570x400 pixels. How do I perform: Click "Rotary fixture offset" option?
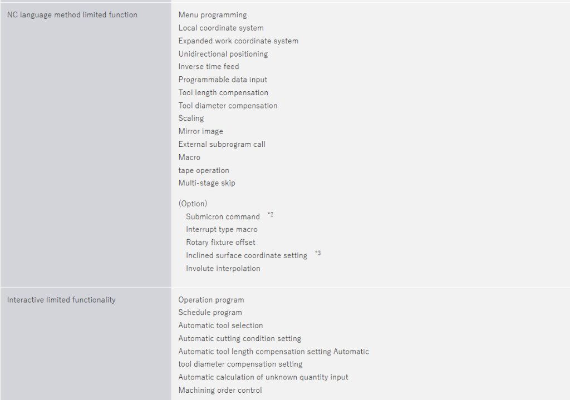point(220,243)
